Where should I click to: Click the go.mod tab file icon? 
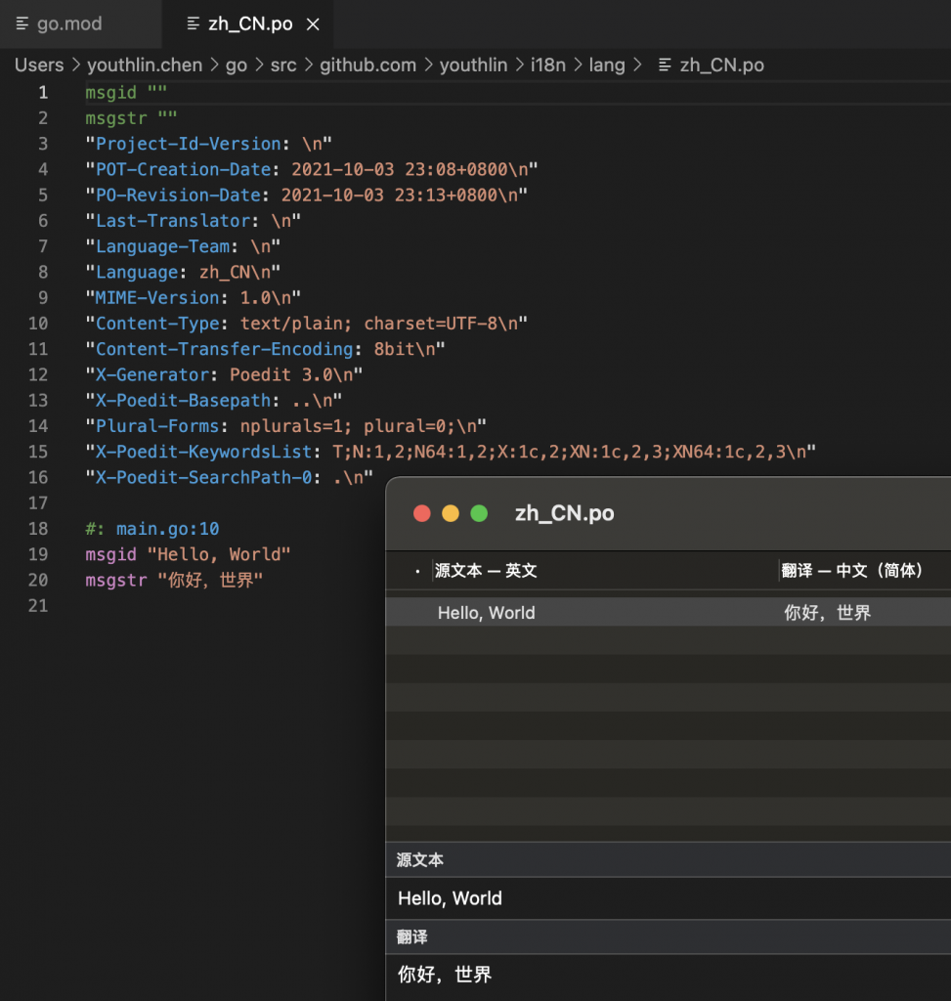click(x=22, y=24)
